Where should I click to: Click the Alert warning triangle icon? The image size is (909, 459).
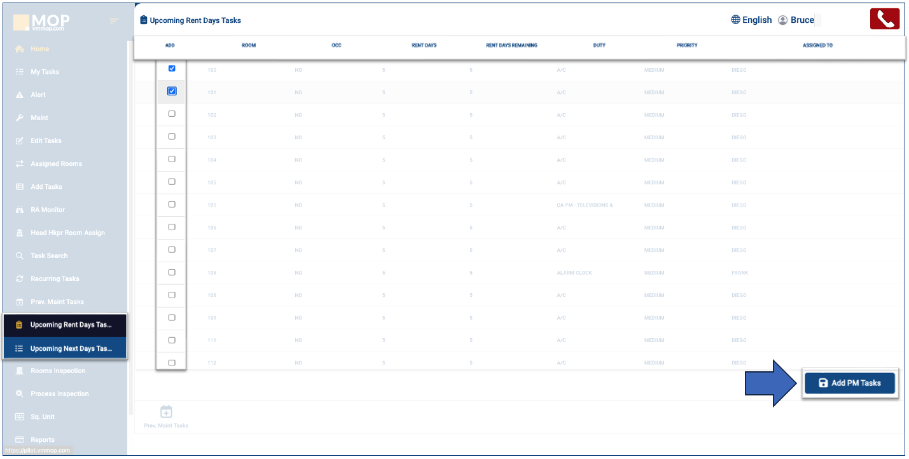point(19,95)
